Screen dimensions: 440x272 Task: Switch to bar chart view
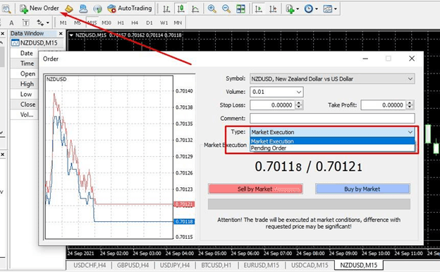click(x=166, y=8)
